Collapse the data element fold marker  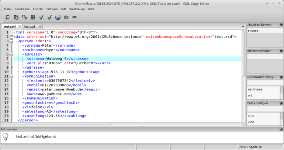click(11, 37)
